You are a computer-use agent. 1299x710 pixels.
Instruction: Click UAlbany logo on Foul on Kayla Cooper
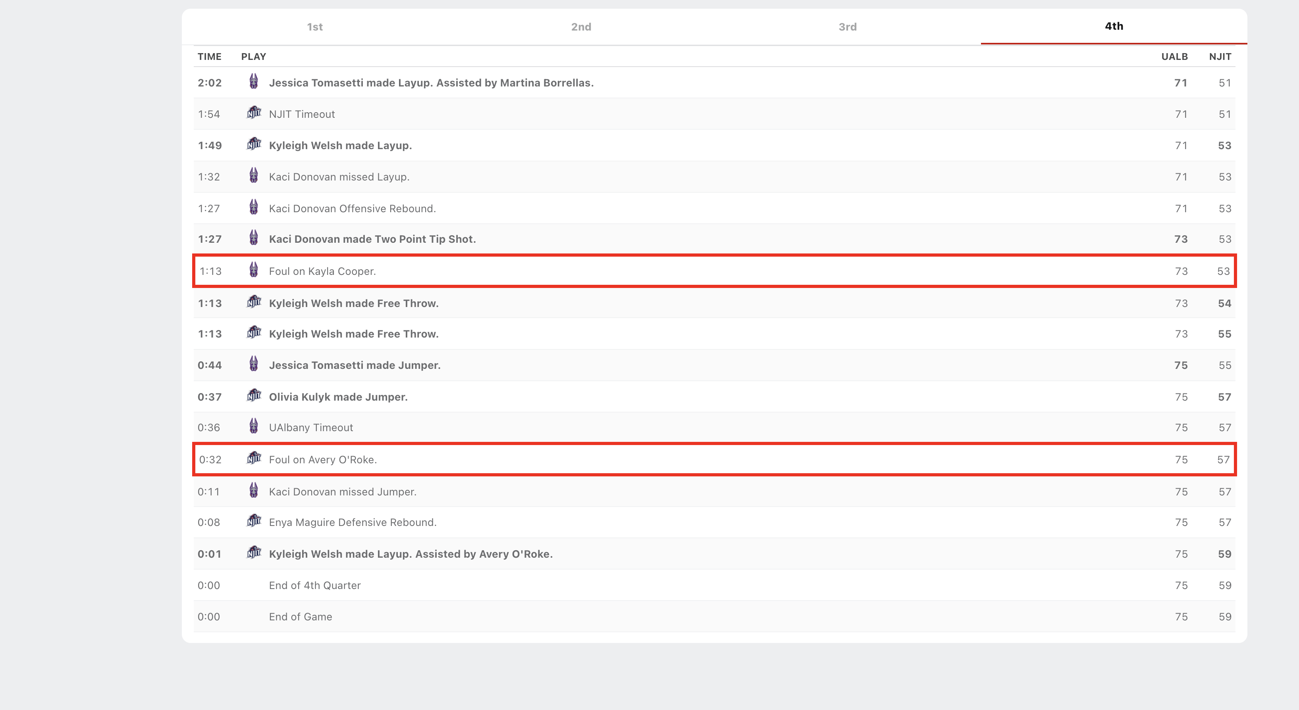(x=254, y=270)
